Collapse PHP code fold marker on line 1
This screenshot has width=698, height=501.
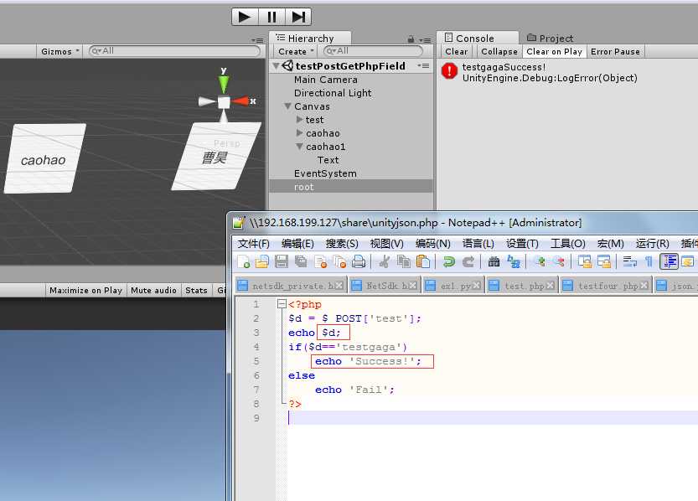tap(282, 304)
